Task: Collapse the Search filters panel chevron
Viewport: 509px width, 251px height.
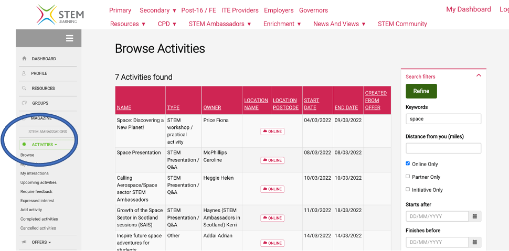Action: point(478,75)
